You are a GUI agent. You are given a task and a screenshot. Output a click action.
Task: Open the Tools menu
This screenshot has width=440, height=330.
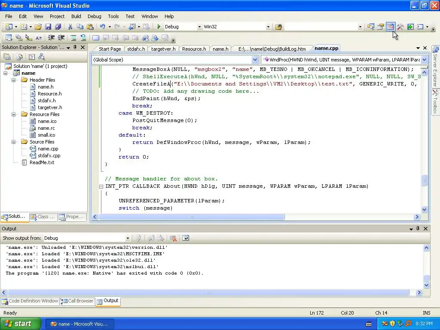[113, 16]
